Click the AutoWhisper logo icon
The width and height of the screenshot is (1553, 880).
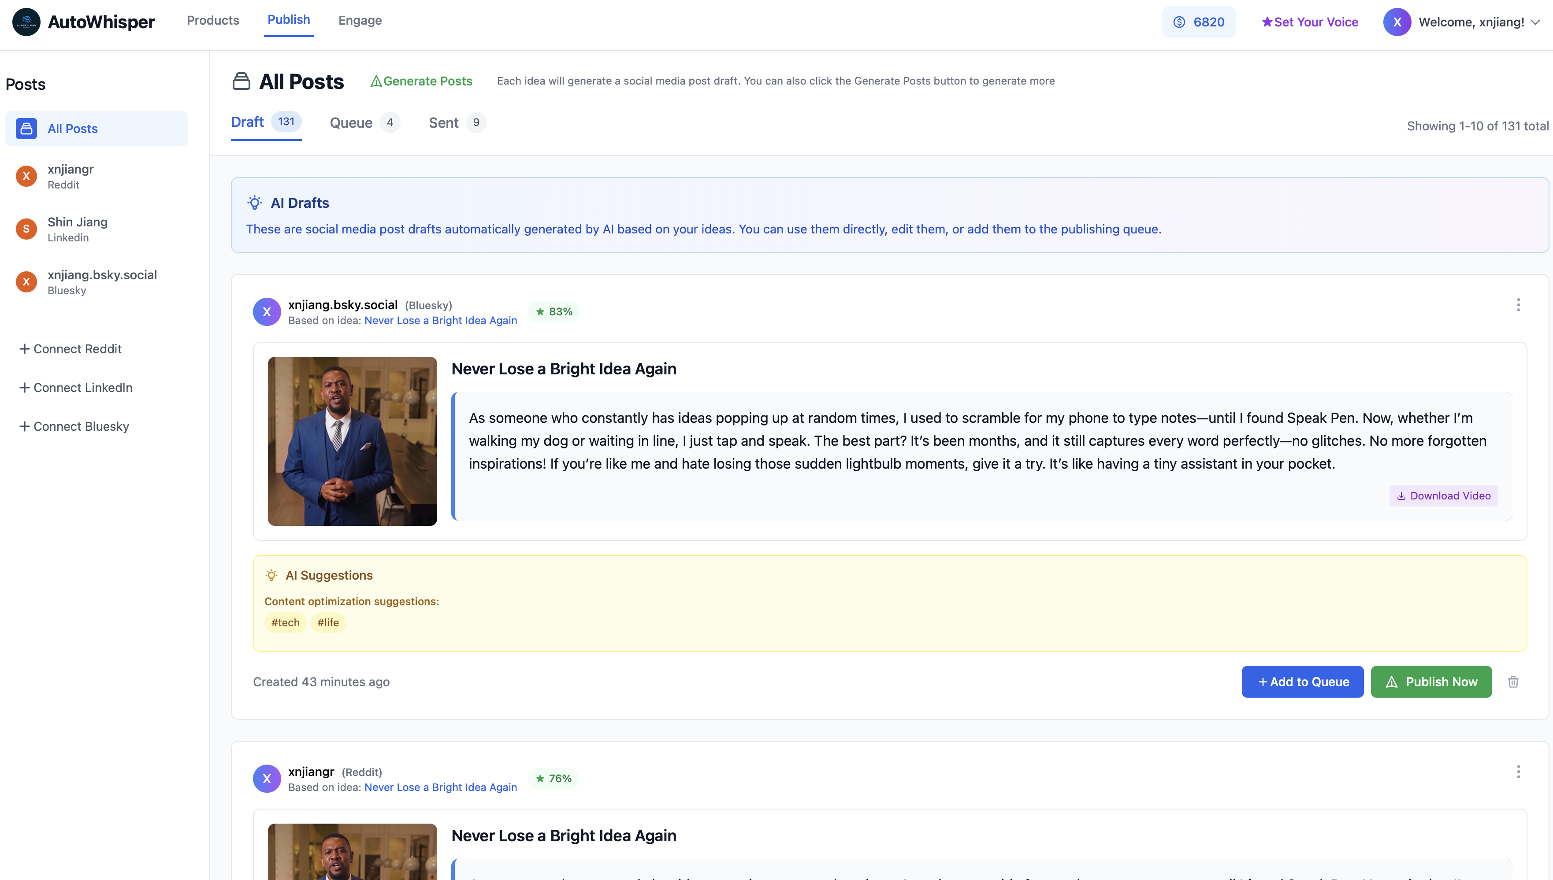(x=26, y=22)
